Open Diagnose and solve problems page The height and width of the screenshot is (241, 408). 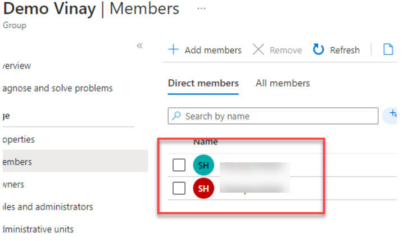[57, 88]
